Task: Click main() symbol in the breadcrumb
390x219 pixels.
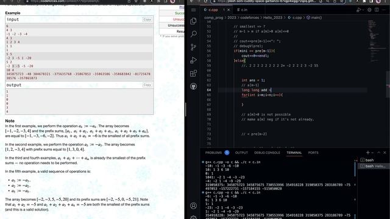Action: tap(314, 18)
